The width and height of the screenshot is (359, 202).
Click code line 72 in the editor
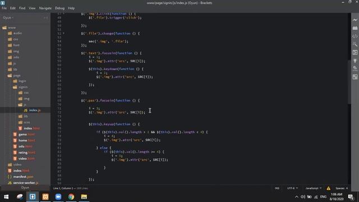(x=117, y=112)
